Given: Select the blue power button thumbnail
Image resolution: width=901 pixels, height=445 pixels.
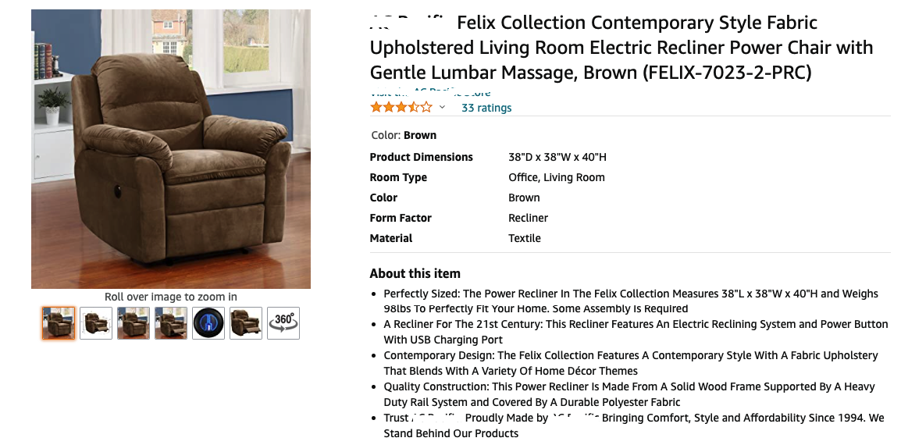Looking at the screenshot, I should click(208, 322).
